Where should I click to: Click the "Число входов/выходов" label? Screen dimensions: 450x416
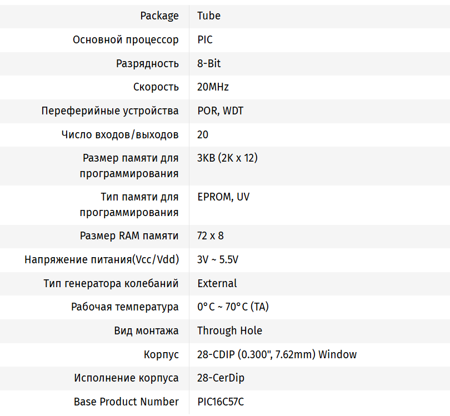(x=120, y=135)
